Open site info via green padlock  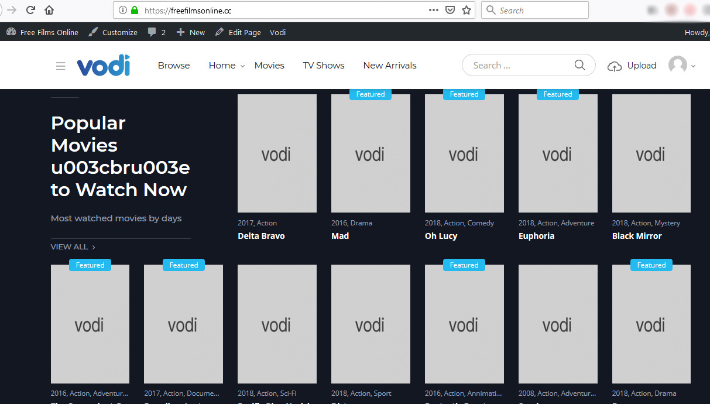pos(135,10)
